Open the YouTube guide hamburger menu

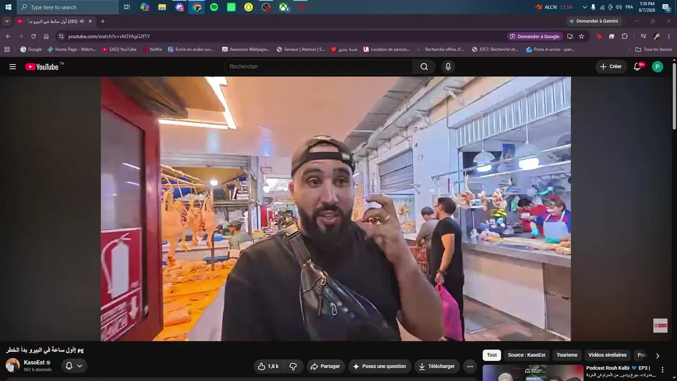[x=13, y=67]
